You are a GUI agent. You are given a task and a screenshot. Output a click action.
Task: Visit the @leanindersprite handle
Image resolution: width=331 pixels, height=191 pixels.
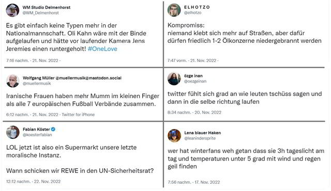(x=200, y=138)
